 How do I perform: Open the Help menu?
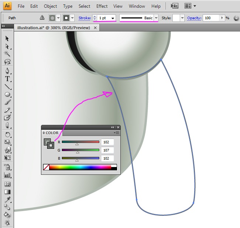click(156, 6)
